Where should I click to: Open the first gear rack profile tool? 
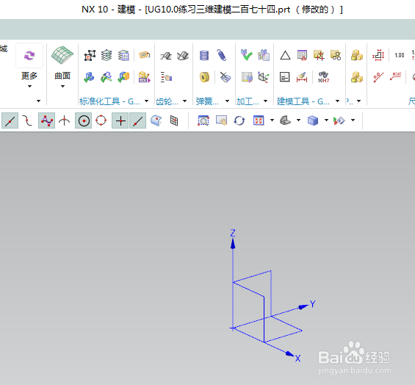coord(166,56)
